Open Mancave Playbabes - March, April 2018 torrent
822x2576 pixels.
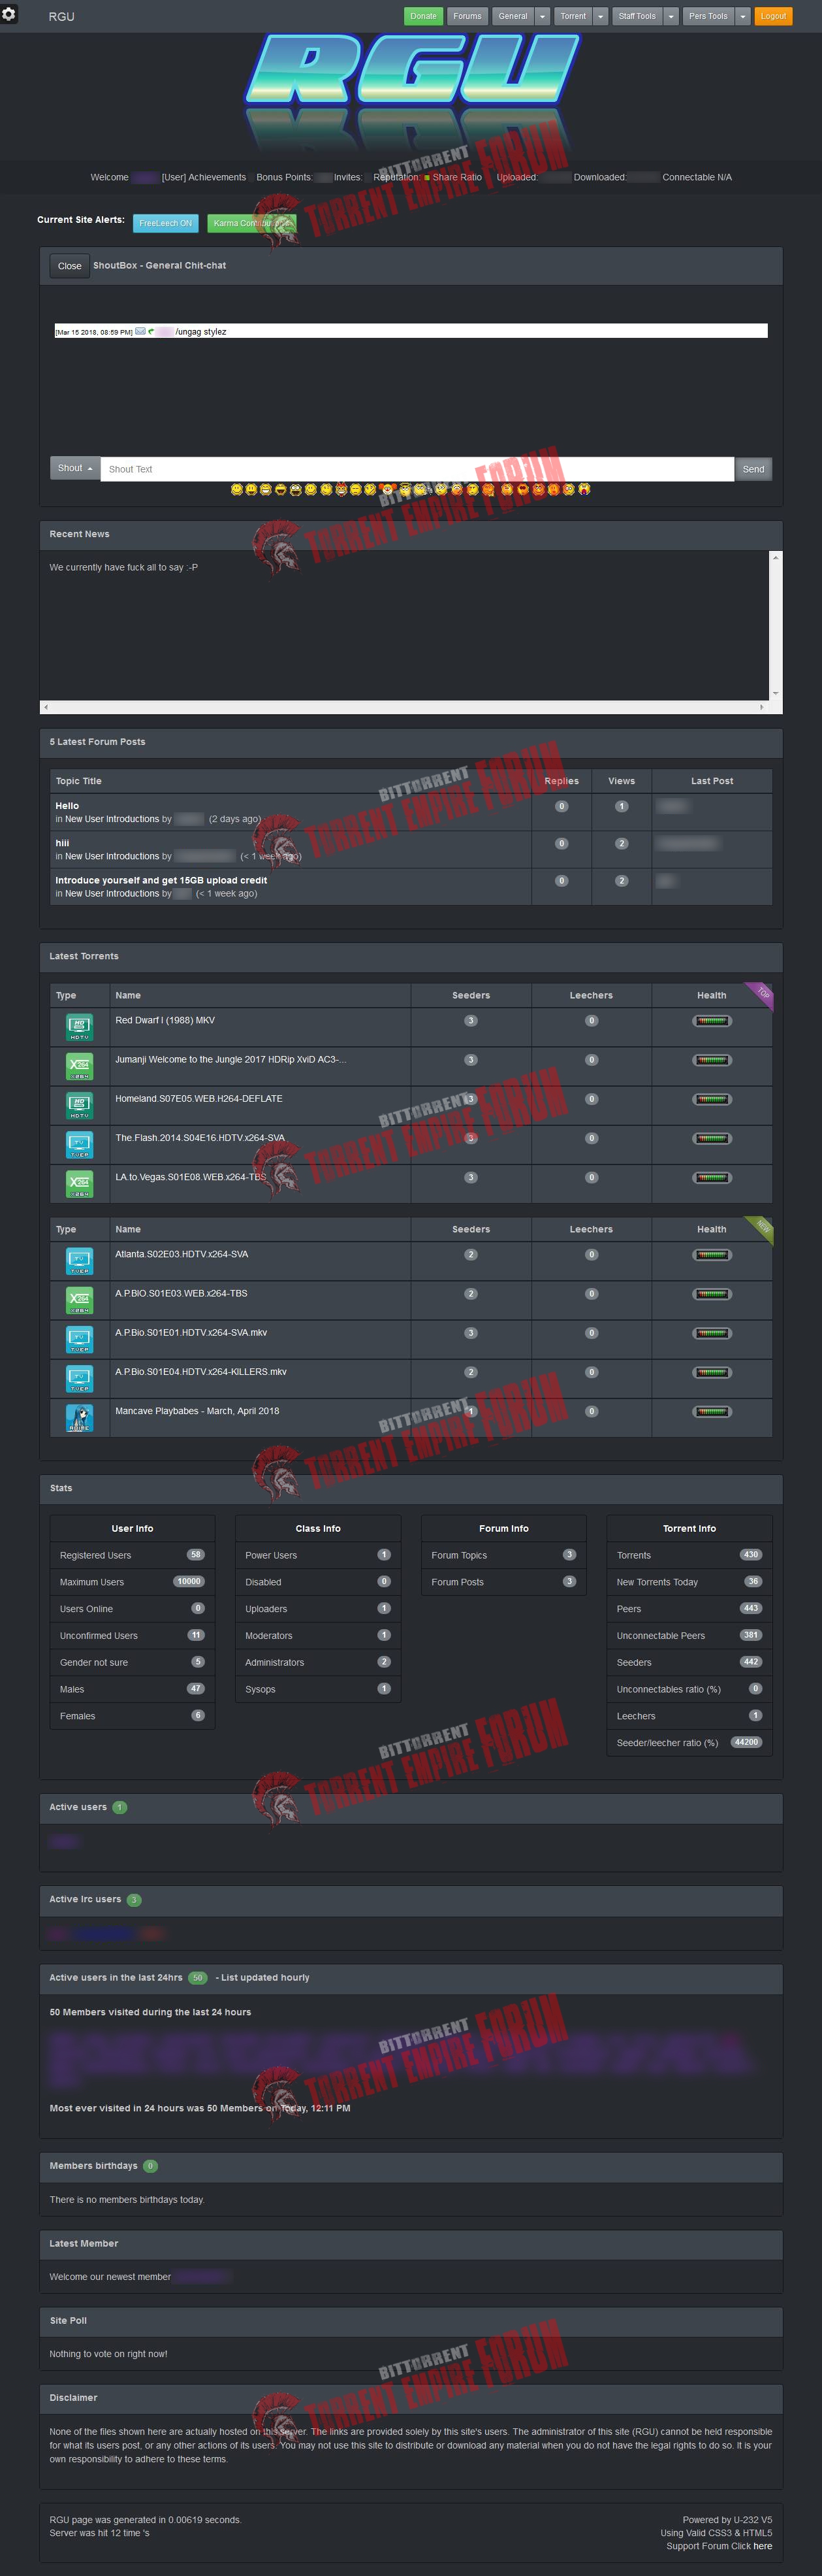coord(197,1411)
